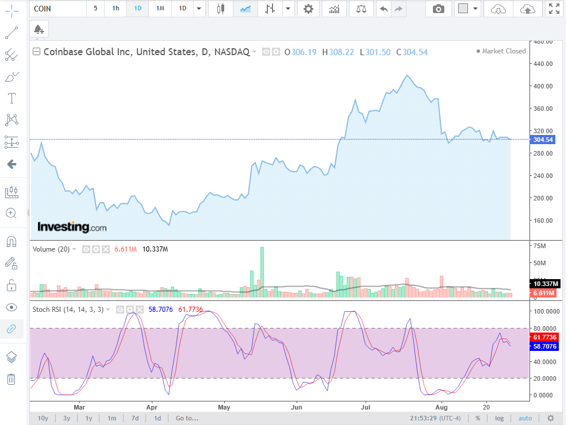
Task: Select the Text annotation tool
Action: point(11,98)
